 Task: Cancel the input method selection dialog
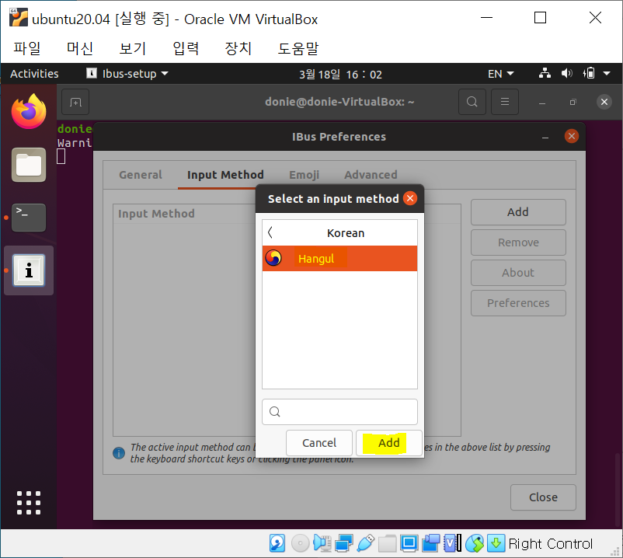[x=319, y=443]
